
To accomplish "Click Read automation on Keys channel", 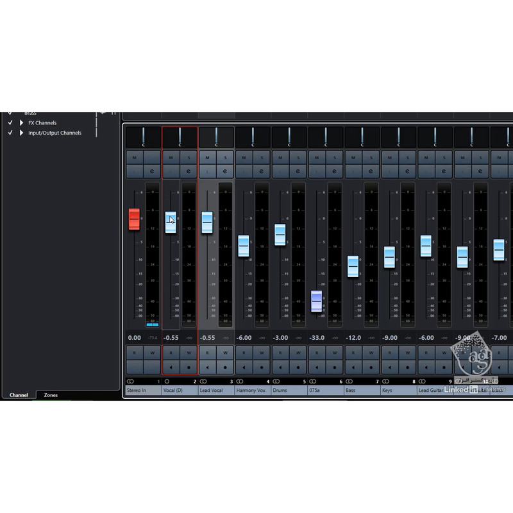I will click(x=390, y=353).
